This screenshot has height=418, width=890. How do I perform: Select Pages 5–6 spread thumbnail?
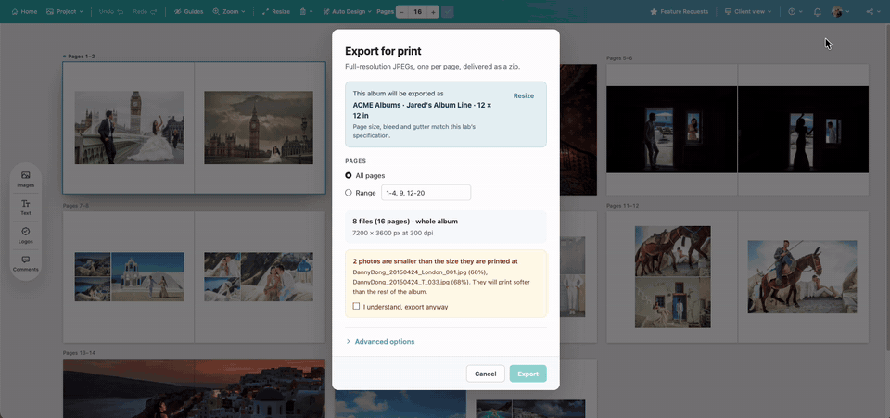click(737, 130)
